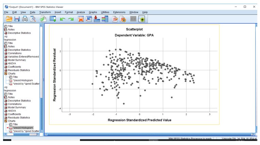Screen dimensions: 260x145
Task: Click outline pane horizontal scroll right arrow
Action: click(x=38, y=134)
